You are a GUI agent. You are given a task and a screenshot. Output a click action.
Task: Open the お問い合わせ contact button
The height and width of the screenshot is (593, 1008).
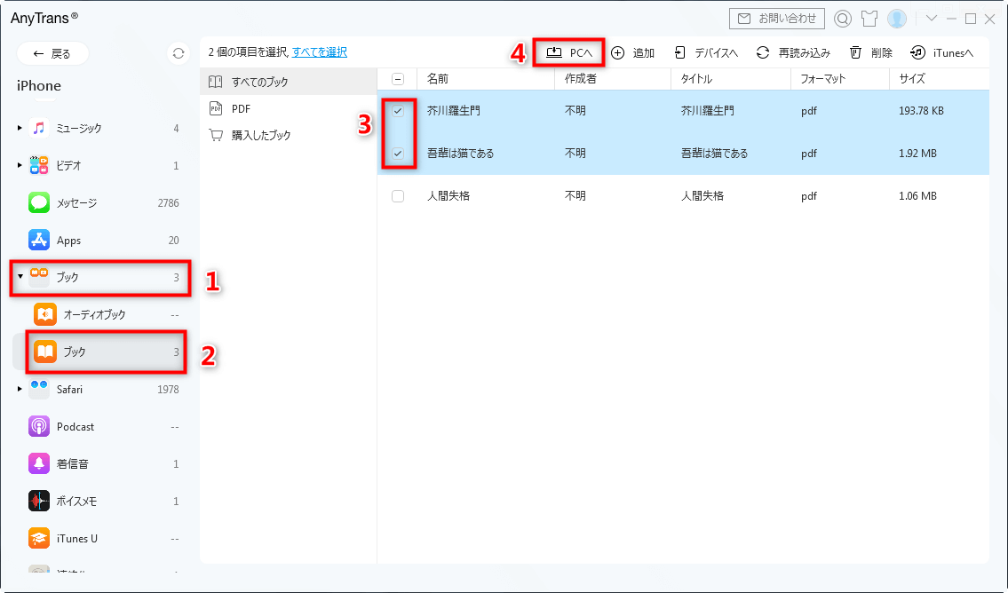tap(776, 19)
